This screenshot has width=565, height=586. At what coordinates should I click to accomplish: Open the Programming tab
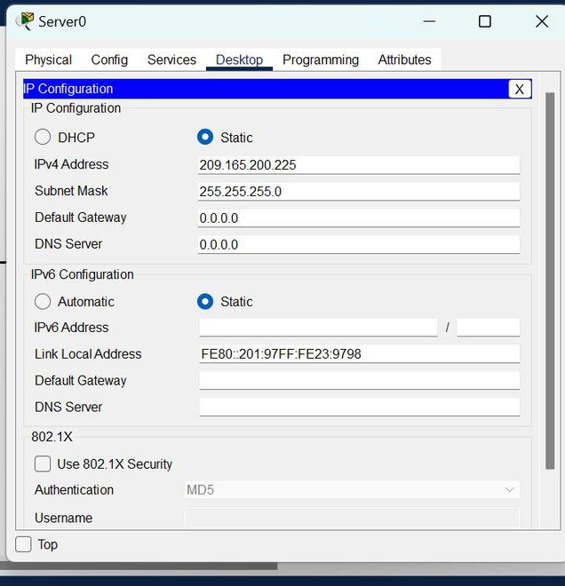pyautogui.click(x=321, y=60)
